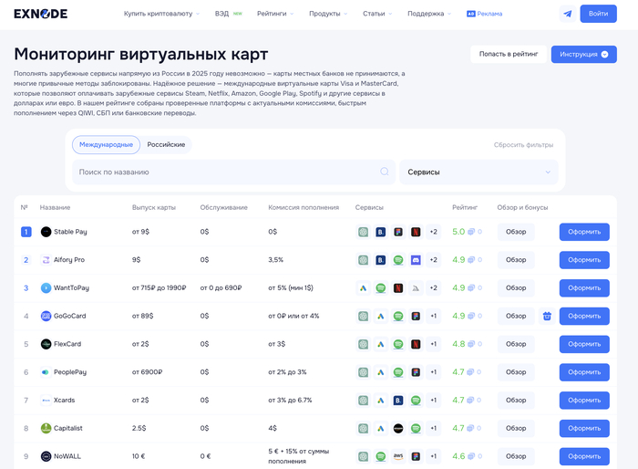Click the PeoplePay name

70,372
